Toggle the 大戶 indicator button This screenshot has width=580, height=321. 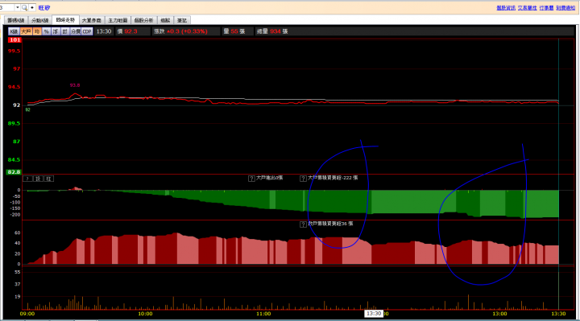pyautogui.click(x=26, y=31)
